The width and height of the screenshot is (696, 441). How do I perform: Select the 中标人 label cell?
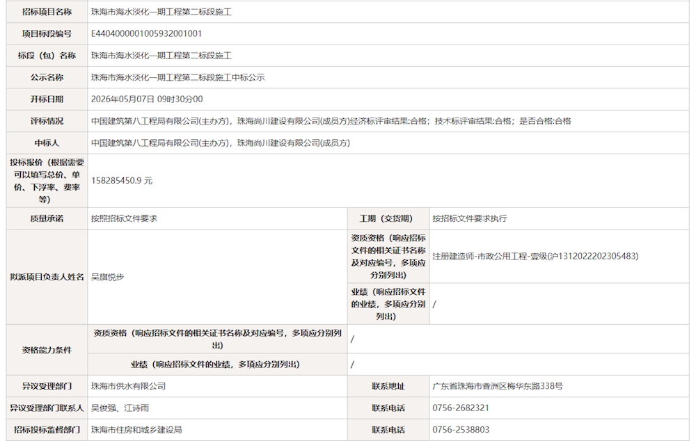(47, 143)
